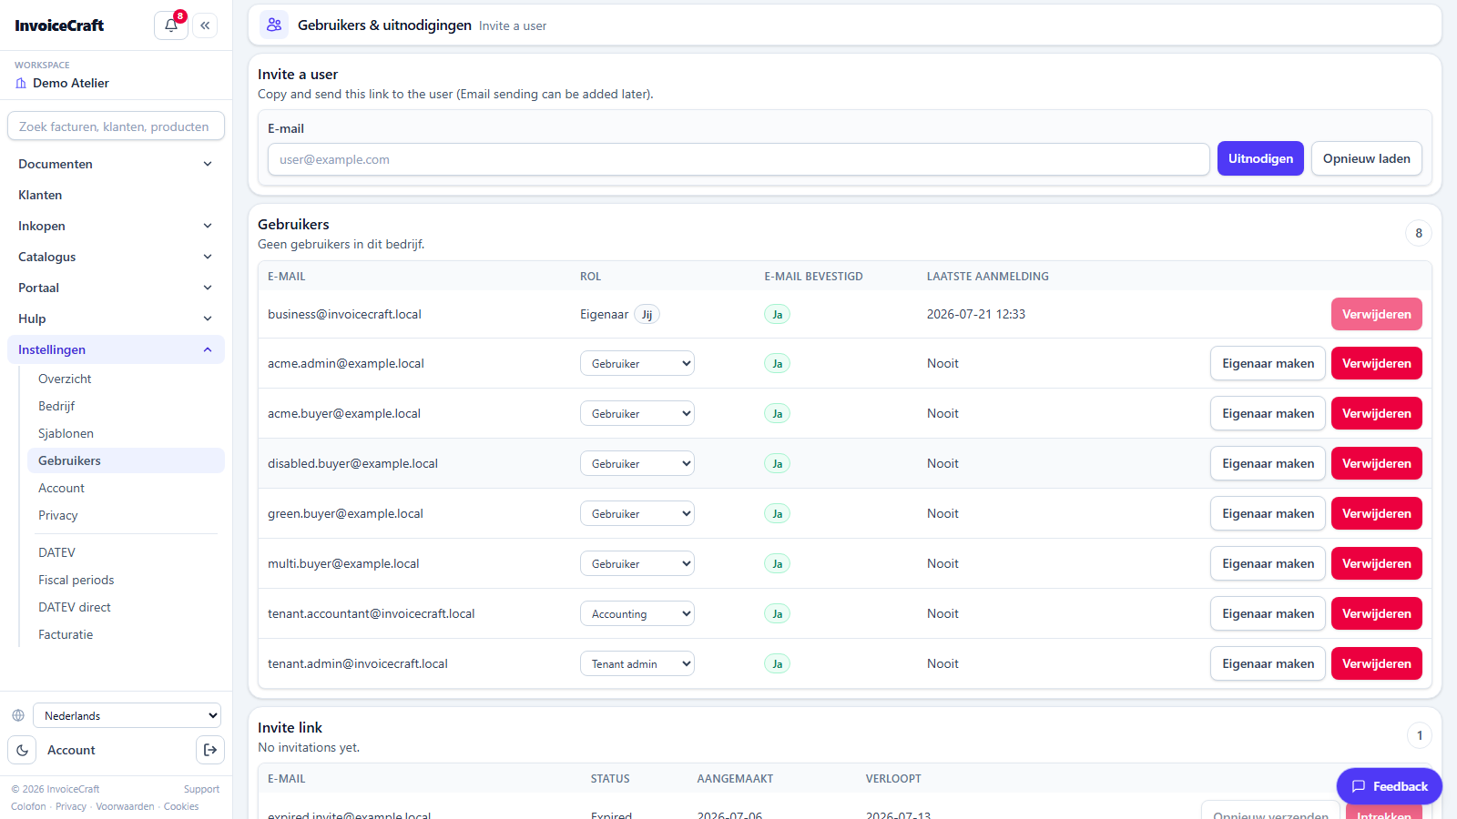Make multi.buyer@example.local the owner
1457x819 pixels.
[x=1268, y=563]
